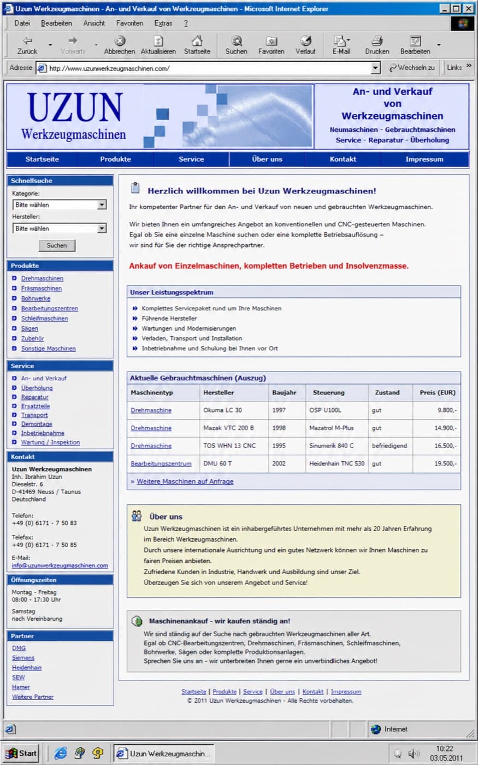
Task: Open the Fräsmaschinen sidebar link
Action: 42,288
